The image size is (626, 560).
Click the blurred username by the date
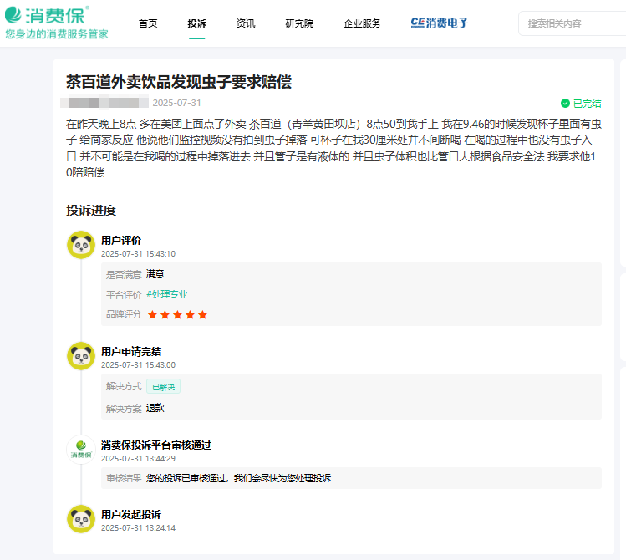pyautogui.click(x=104, y=103)
